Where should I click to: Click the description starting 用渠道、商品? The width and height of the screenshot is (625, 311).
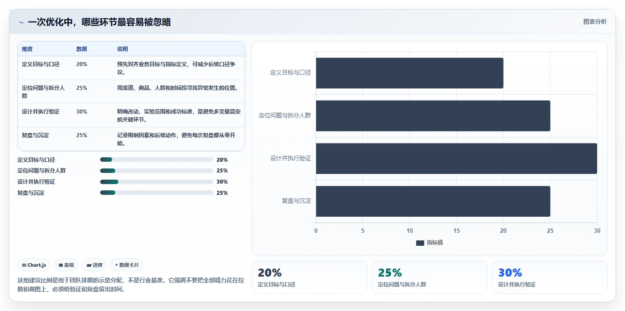[x=178, y=88]
